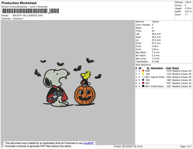The image size is (193, 149).
Task: Click the thread code '1278'
Action: [169, 71]
